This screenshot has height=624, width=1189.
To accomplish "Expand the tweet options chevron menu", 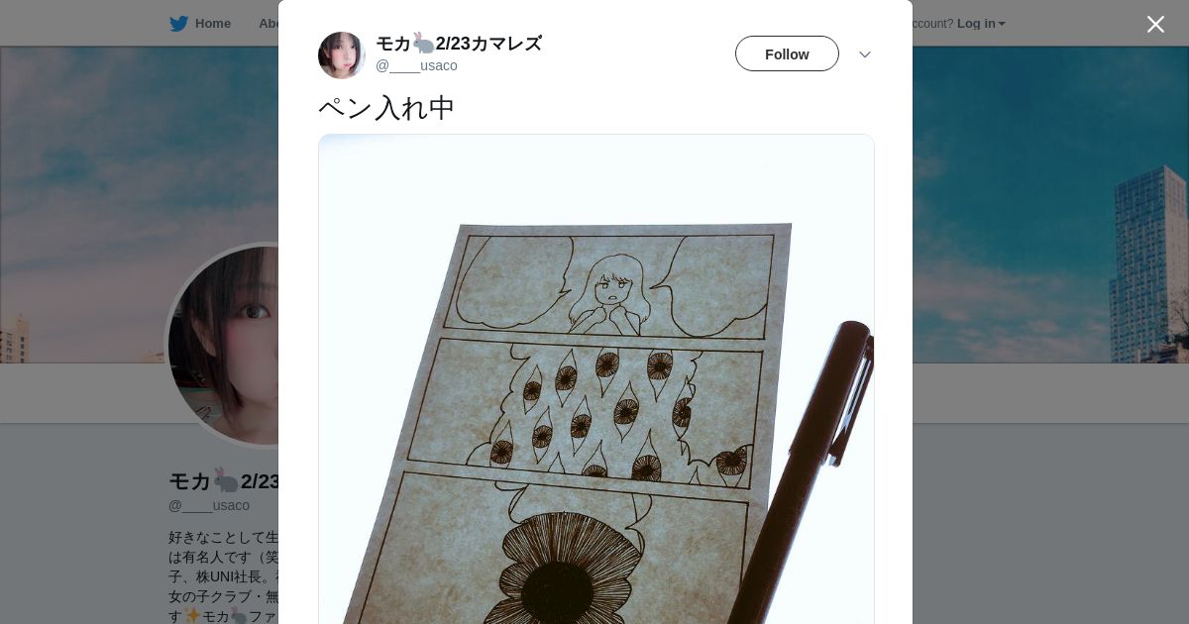I will (x=865, y=54).
